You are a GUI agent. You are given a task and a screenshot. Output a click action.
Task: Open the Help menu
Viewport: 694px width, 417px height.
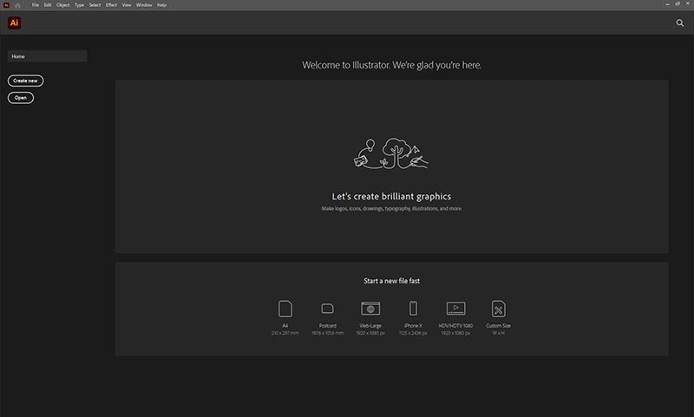click(161, 5)
